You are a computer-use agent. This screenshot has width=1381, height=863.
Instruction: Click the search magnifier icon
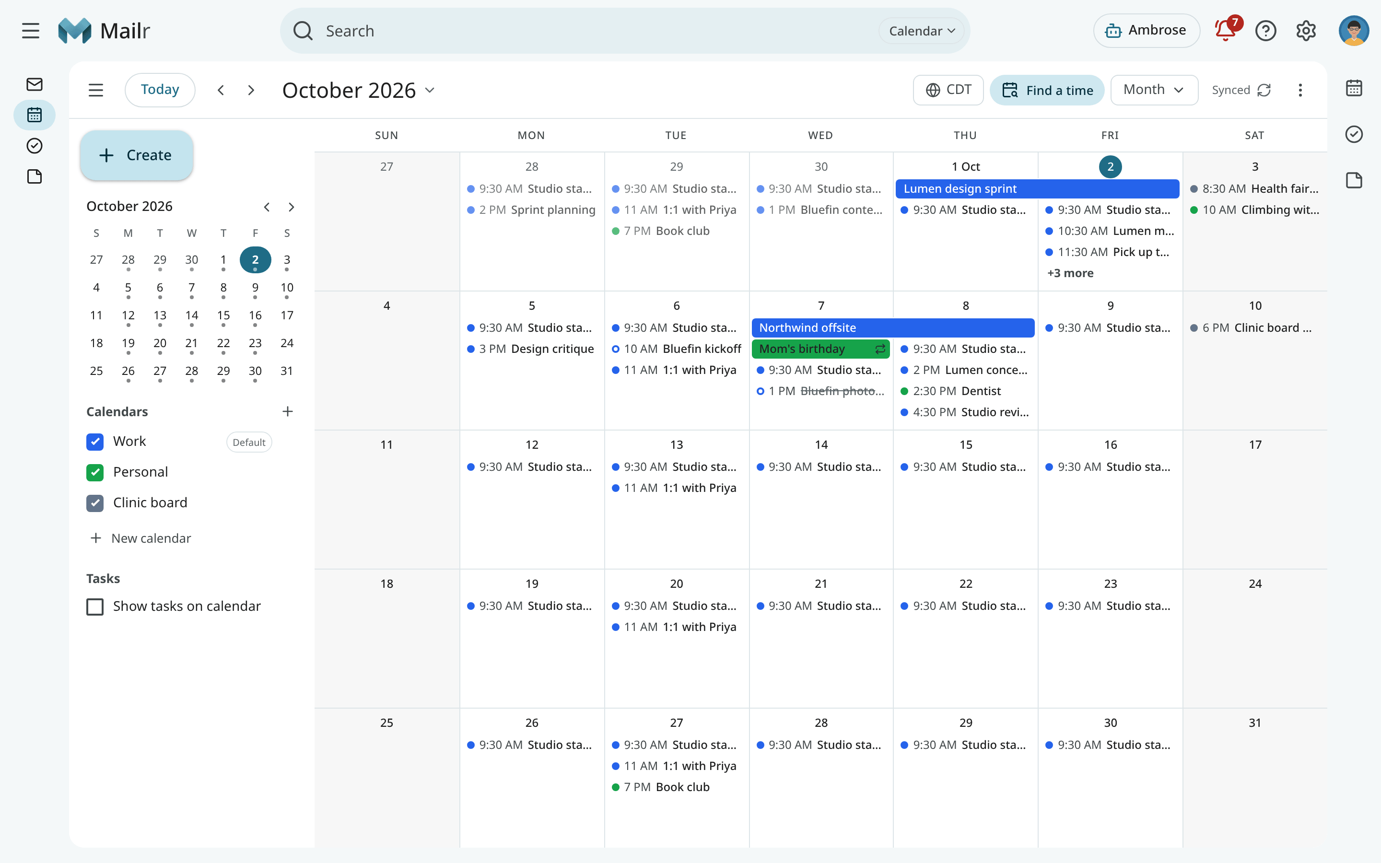tap(303, 31)
